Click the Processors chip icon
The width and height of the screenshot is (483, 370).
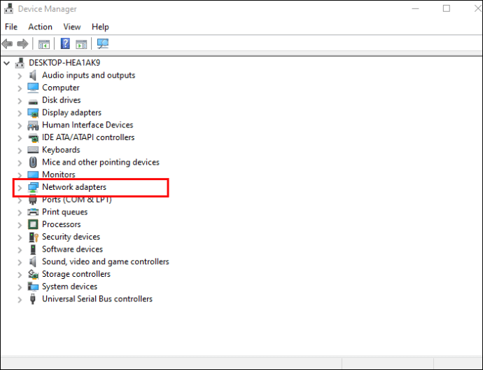(x=33, y=224)
